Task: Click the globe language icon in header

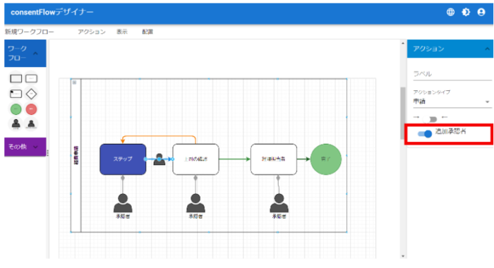Action: coord(450,12)
